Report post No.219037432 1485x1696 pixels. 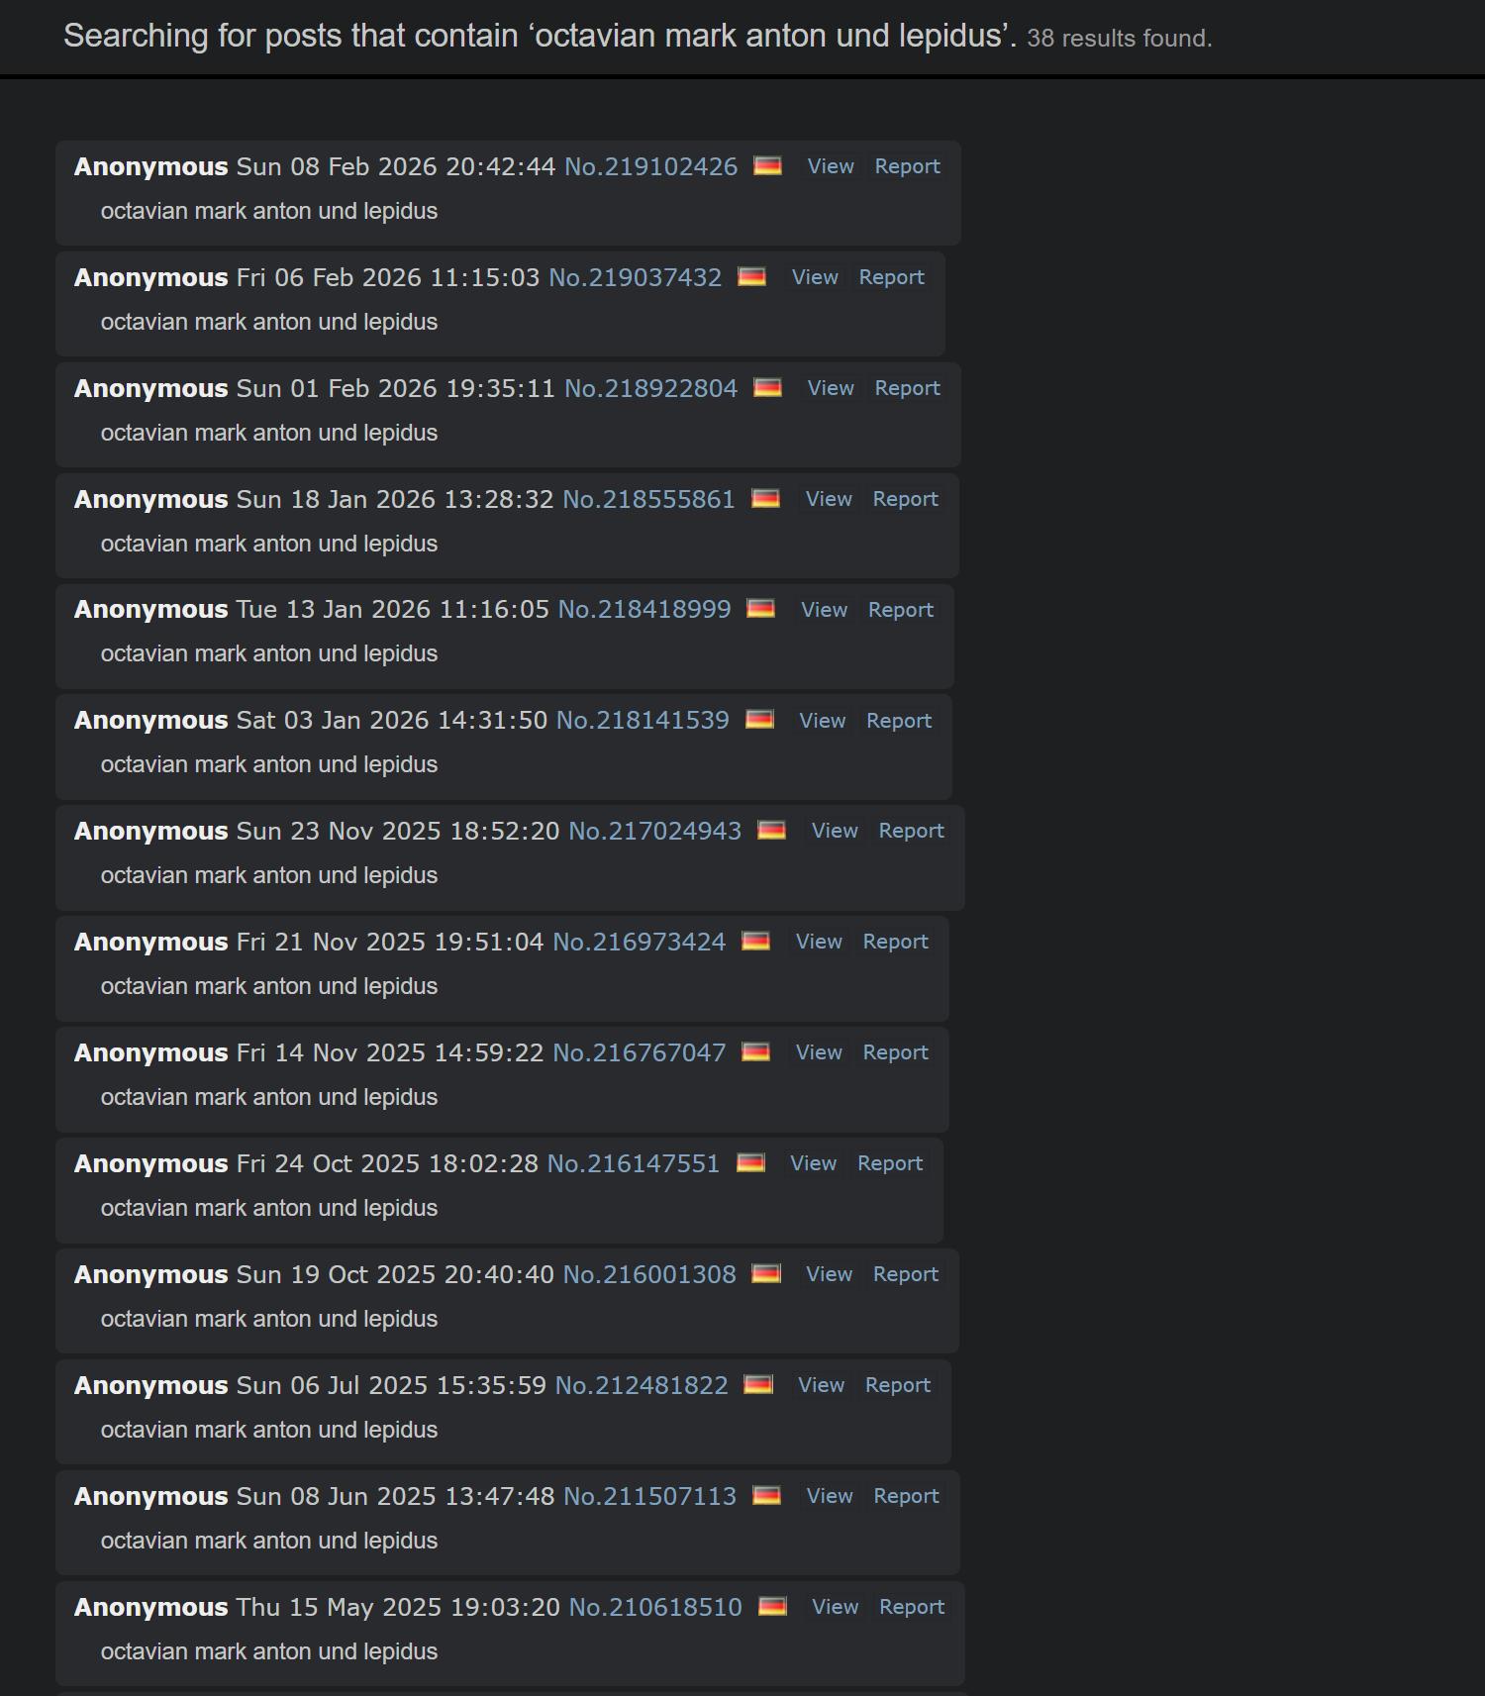(891, 277)
